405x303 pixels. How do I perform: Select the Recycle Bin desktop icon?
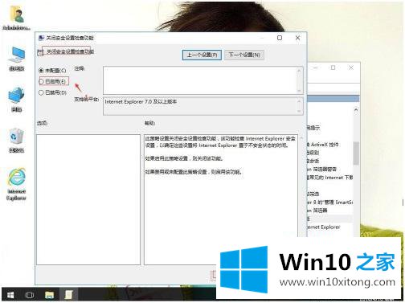[x=16, y=141]
